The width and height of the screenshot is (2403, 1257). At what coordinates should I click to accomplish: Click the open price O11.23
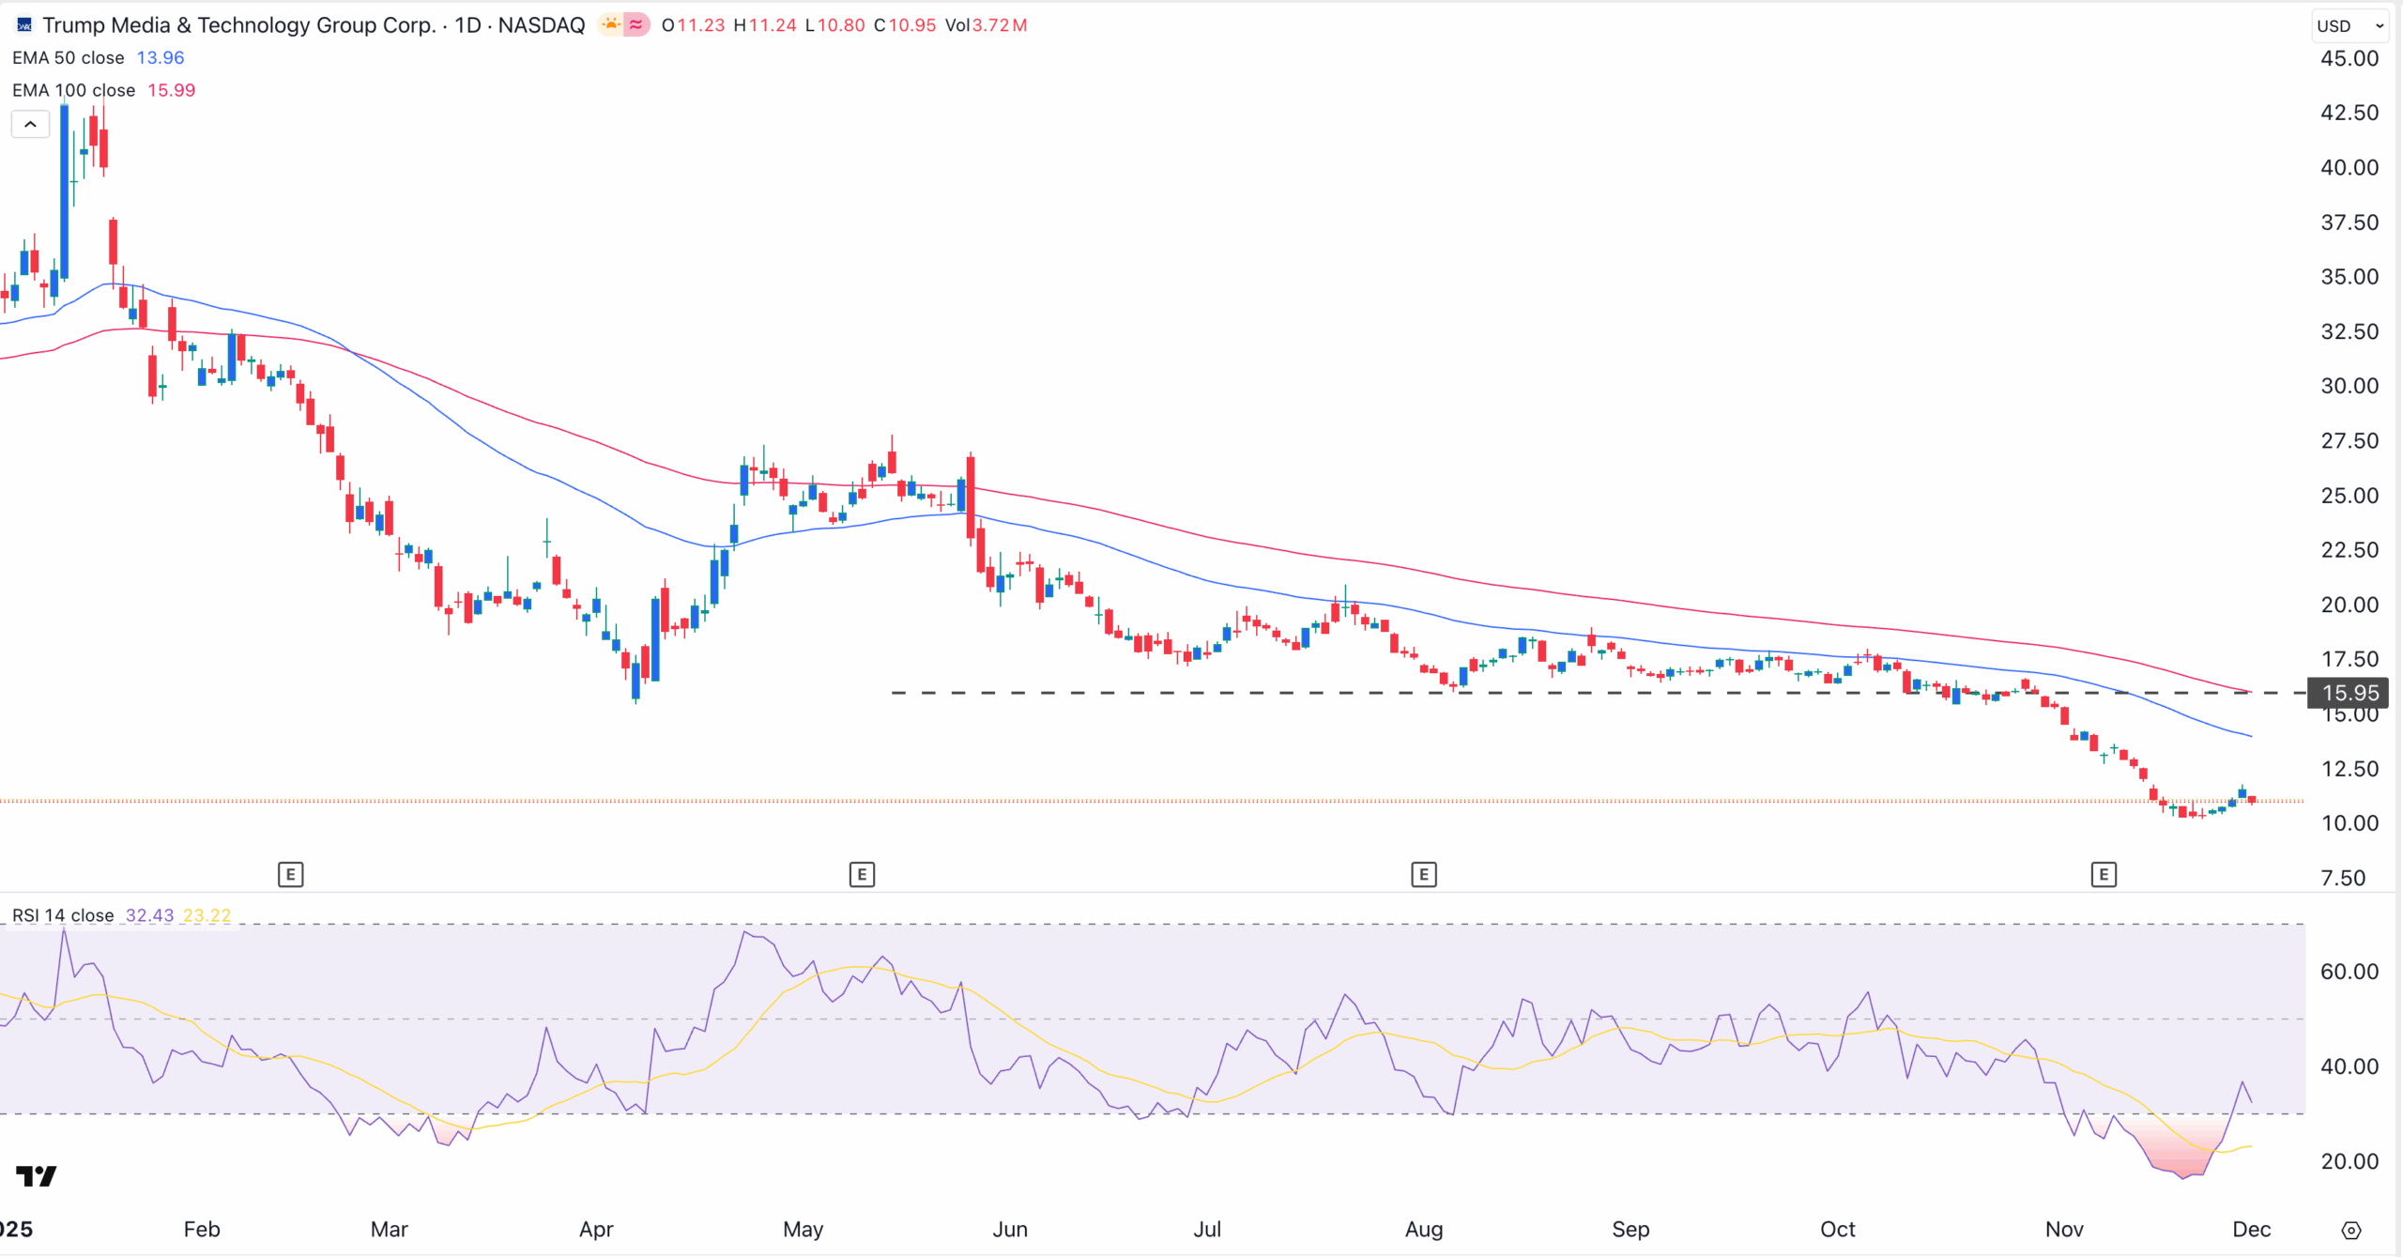pos(693,25)
